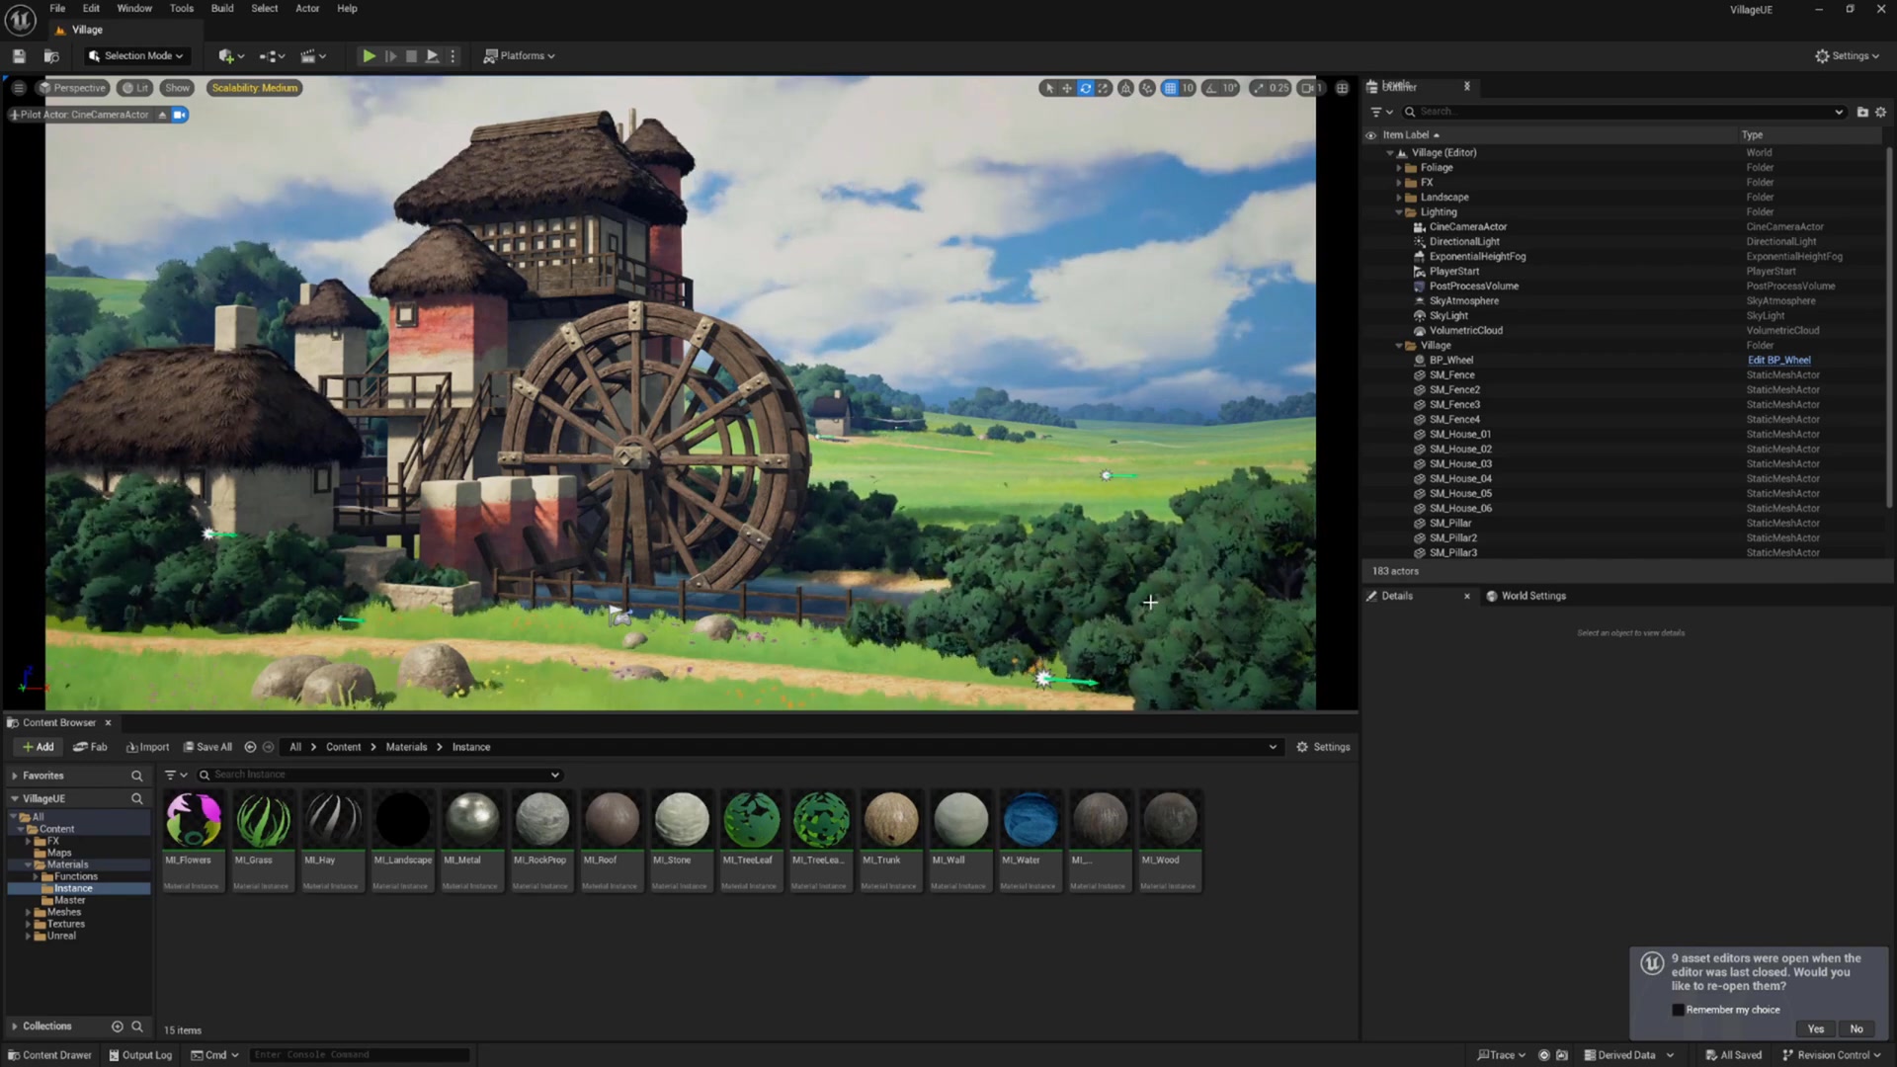Viewport: 1897px width, 1067px height.
Task: Click the Search Instance field in Content Browser
Action: point(379,775)
